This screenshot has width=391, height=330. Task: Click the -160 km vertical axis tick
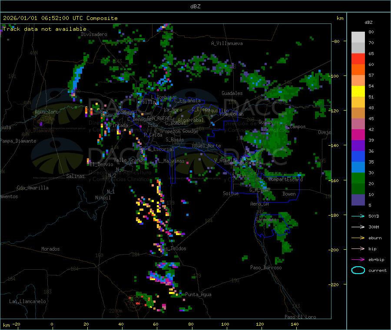click(335, 180)
